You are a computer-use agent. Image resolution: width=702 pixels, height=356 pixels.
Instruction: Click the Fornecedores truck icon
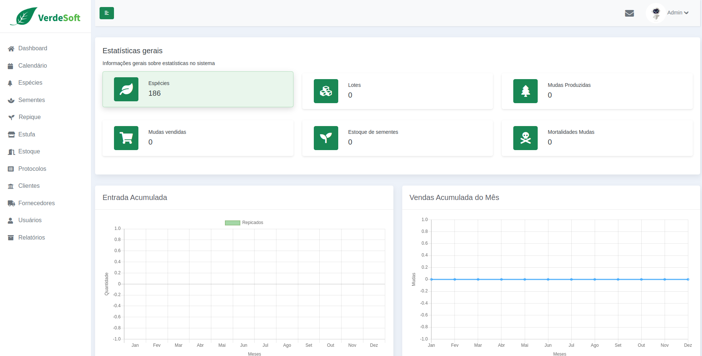[x=11, y=203]
